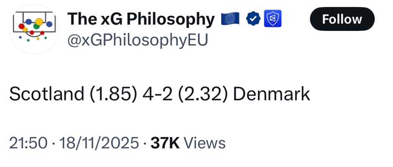The image size is (393, 167).
Task: Click the EU flag emoji beside the name
Action: pos(229,19)
